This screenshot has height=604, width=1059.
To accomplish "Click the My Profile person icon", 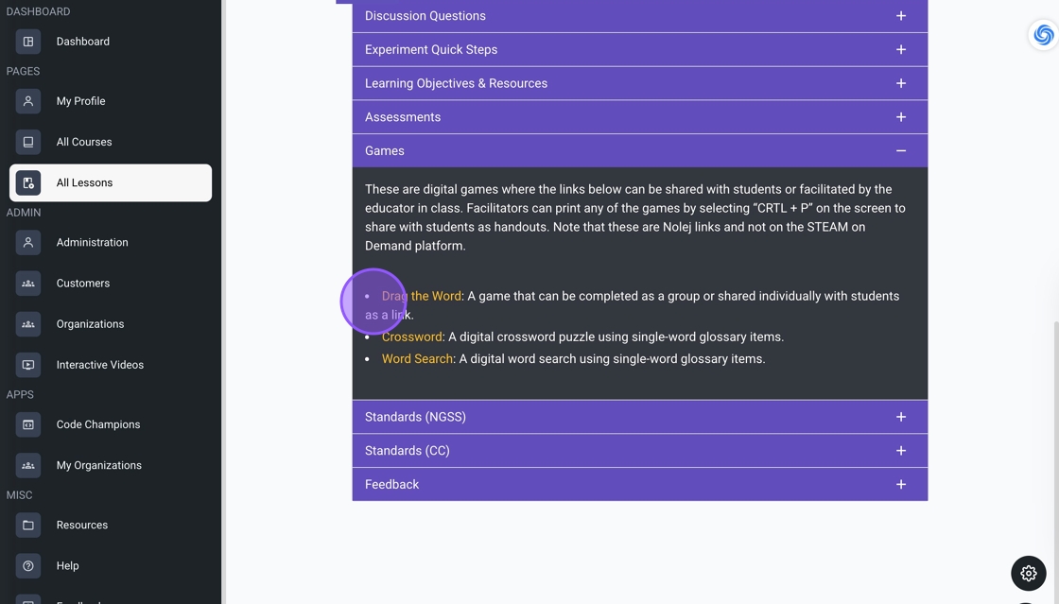I will (x=28, y=101).
